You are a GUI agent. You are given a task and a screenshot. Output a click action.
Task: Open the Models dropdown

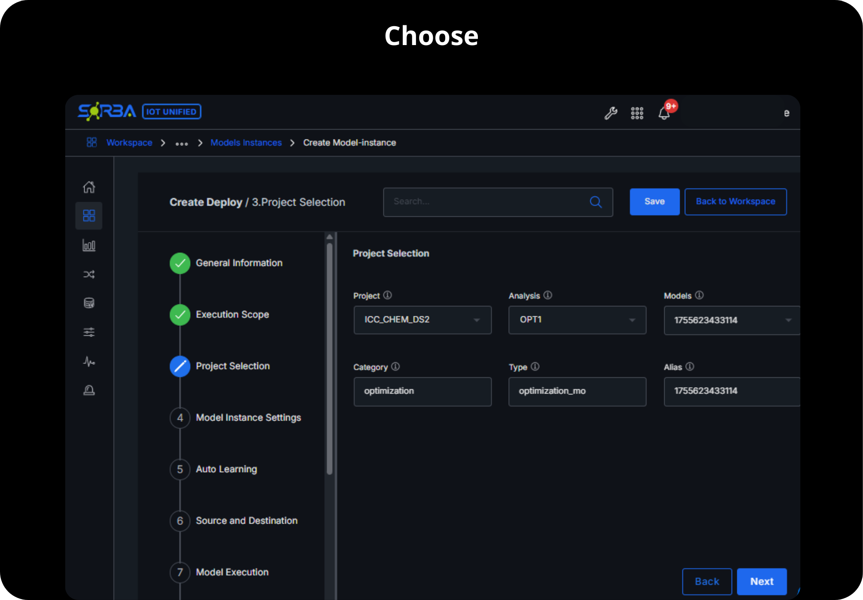click(x=732, y=320)
